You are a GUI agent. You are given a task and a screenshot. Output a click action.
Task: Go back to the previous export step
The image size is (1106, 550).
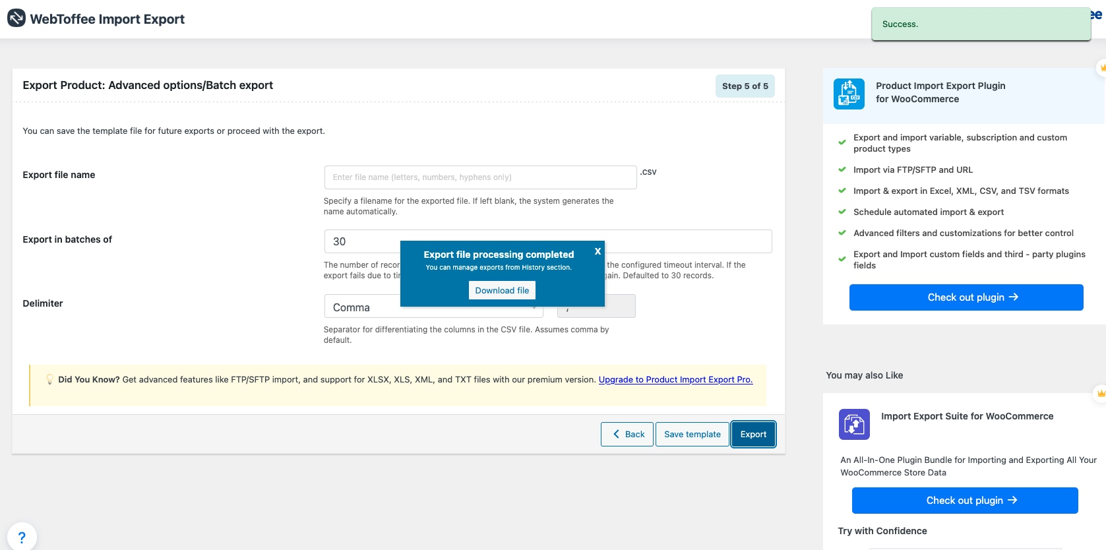pyautogui.click(x=627, y=434)
